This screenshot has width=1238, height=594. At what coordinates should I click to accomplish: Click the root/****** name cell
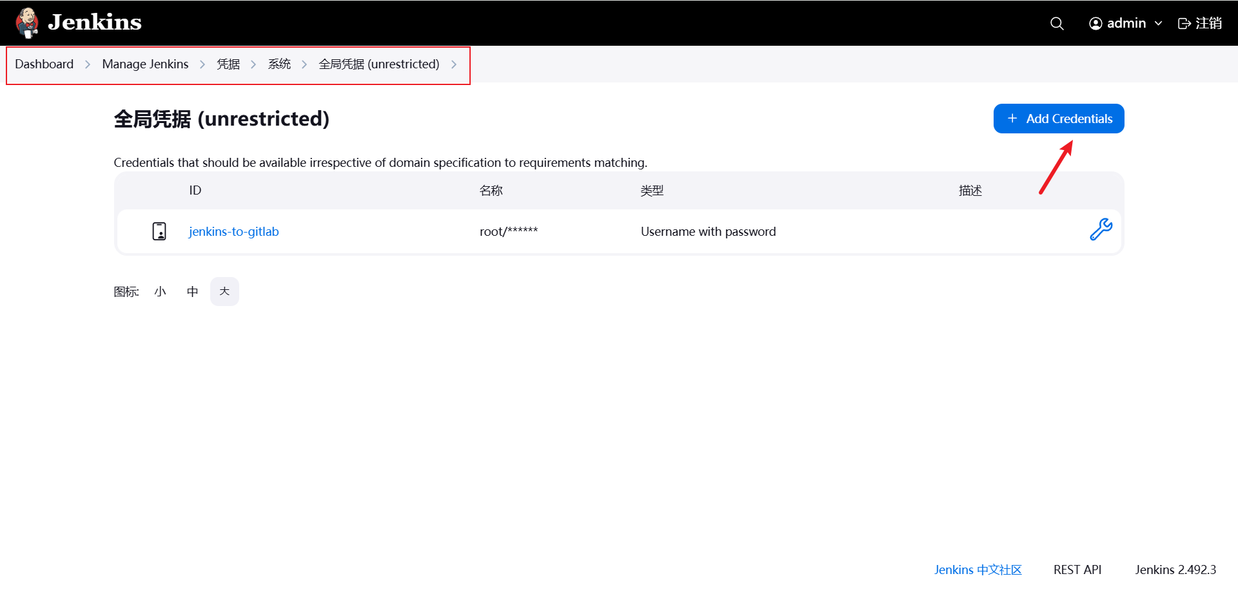tap(509, 231)
